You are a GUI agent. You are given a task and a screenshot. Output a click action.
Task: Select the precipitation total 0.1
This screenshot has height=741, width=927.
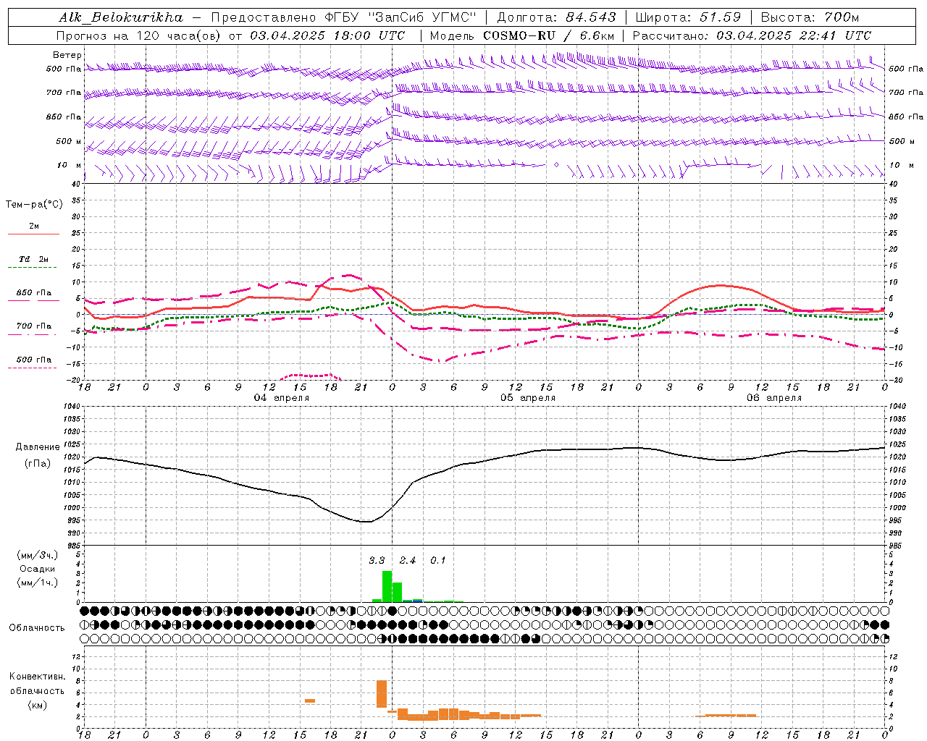coord(438,561)
